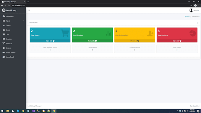
Task: Follow the Home breadcrumb link
Action: coord(187,17)
